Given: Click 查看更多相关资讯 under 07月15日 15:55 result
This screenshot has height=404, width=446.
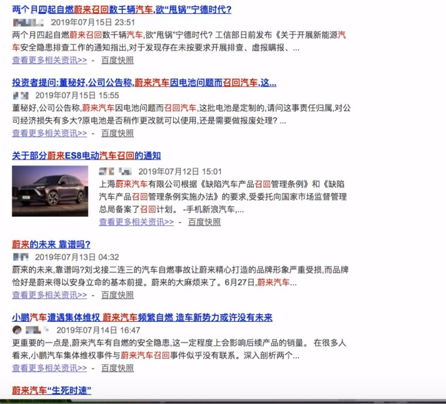Looking at the screenshot, I should click(x=50, y=133).
